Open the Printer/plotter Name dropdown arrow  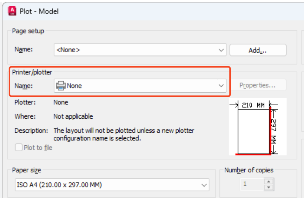click(x=221, y=85)
